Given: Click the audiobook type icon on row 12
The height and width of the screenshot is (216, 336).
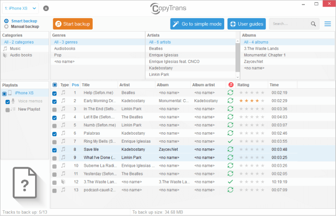Looking at the screenshot, I should click(63, 182).
